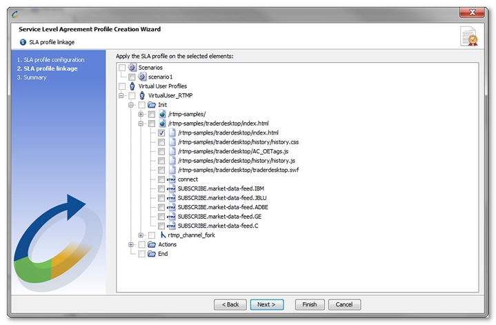Image resolution: width=496 pixels, height=325 pixels.
Task: Select the traderdesktop.swf tree entry
Action: click(x=238, y=170)
